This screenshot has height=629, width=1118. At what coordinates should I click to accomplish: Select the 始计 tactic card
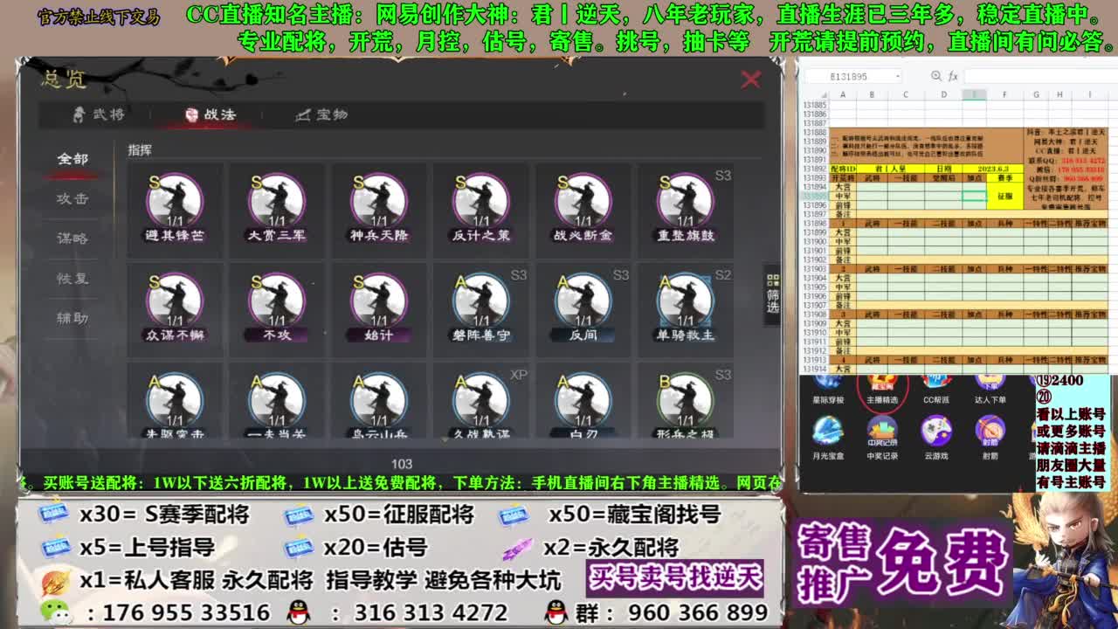[378, 308]
